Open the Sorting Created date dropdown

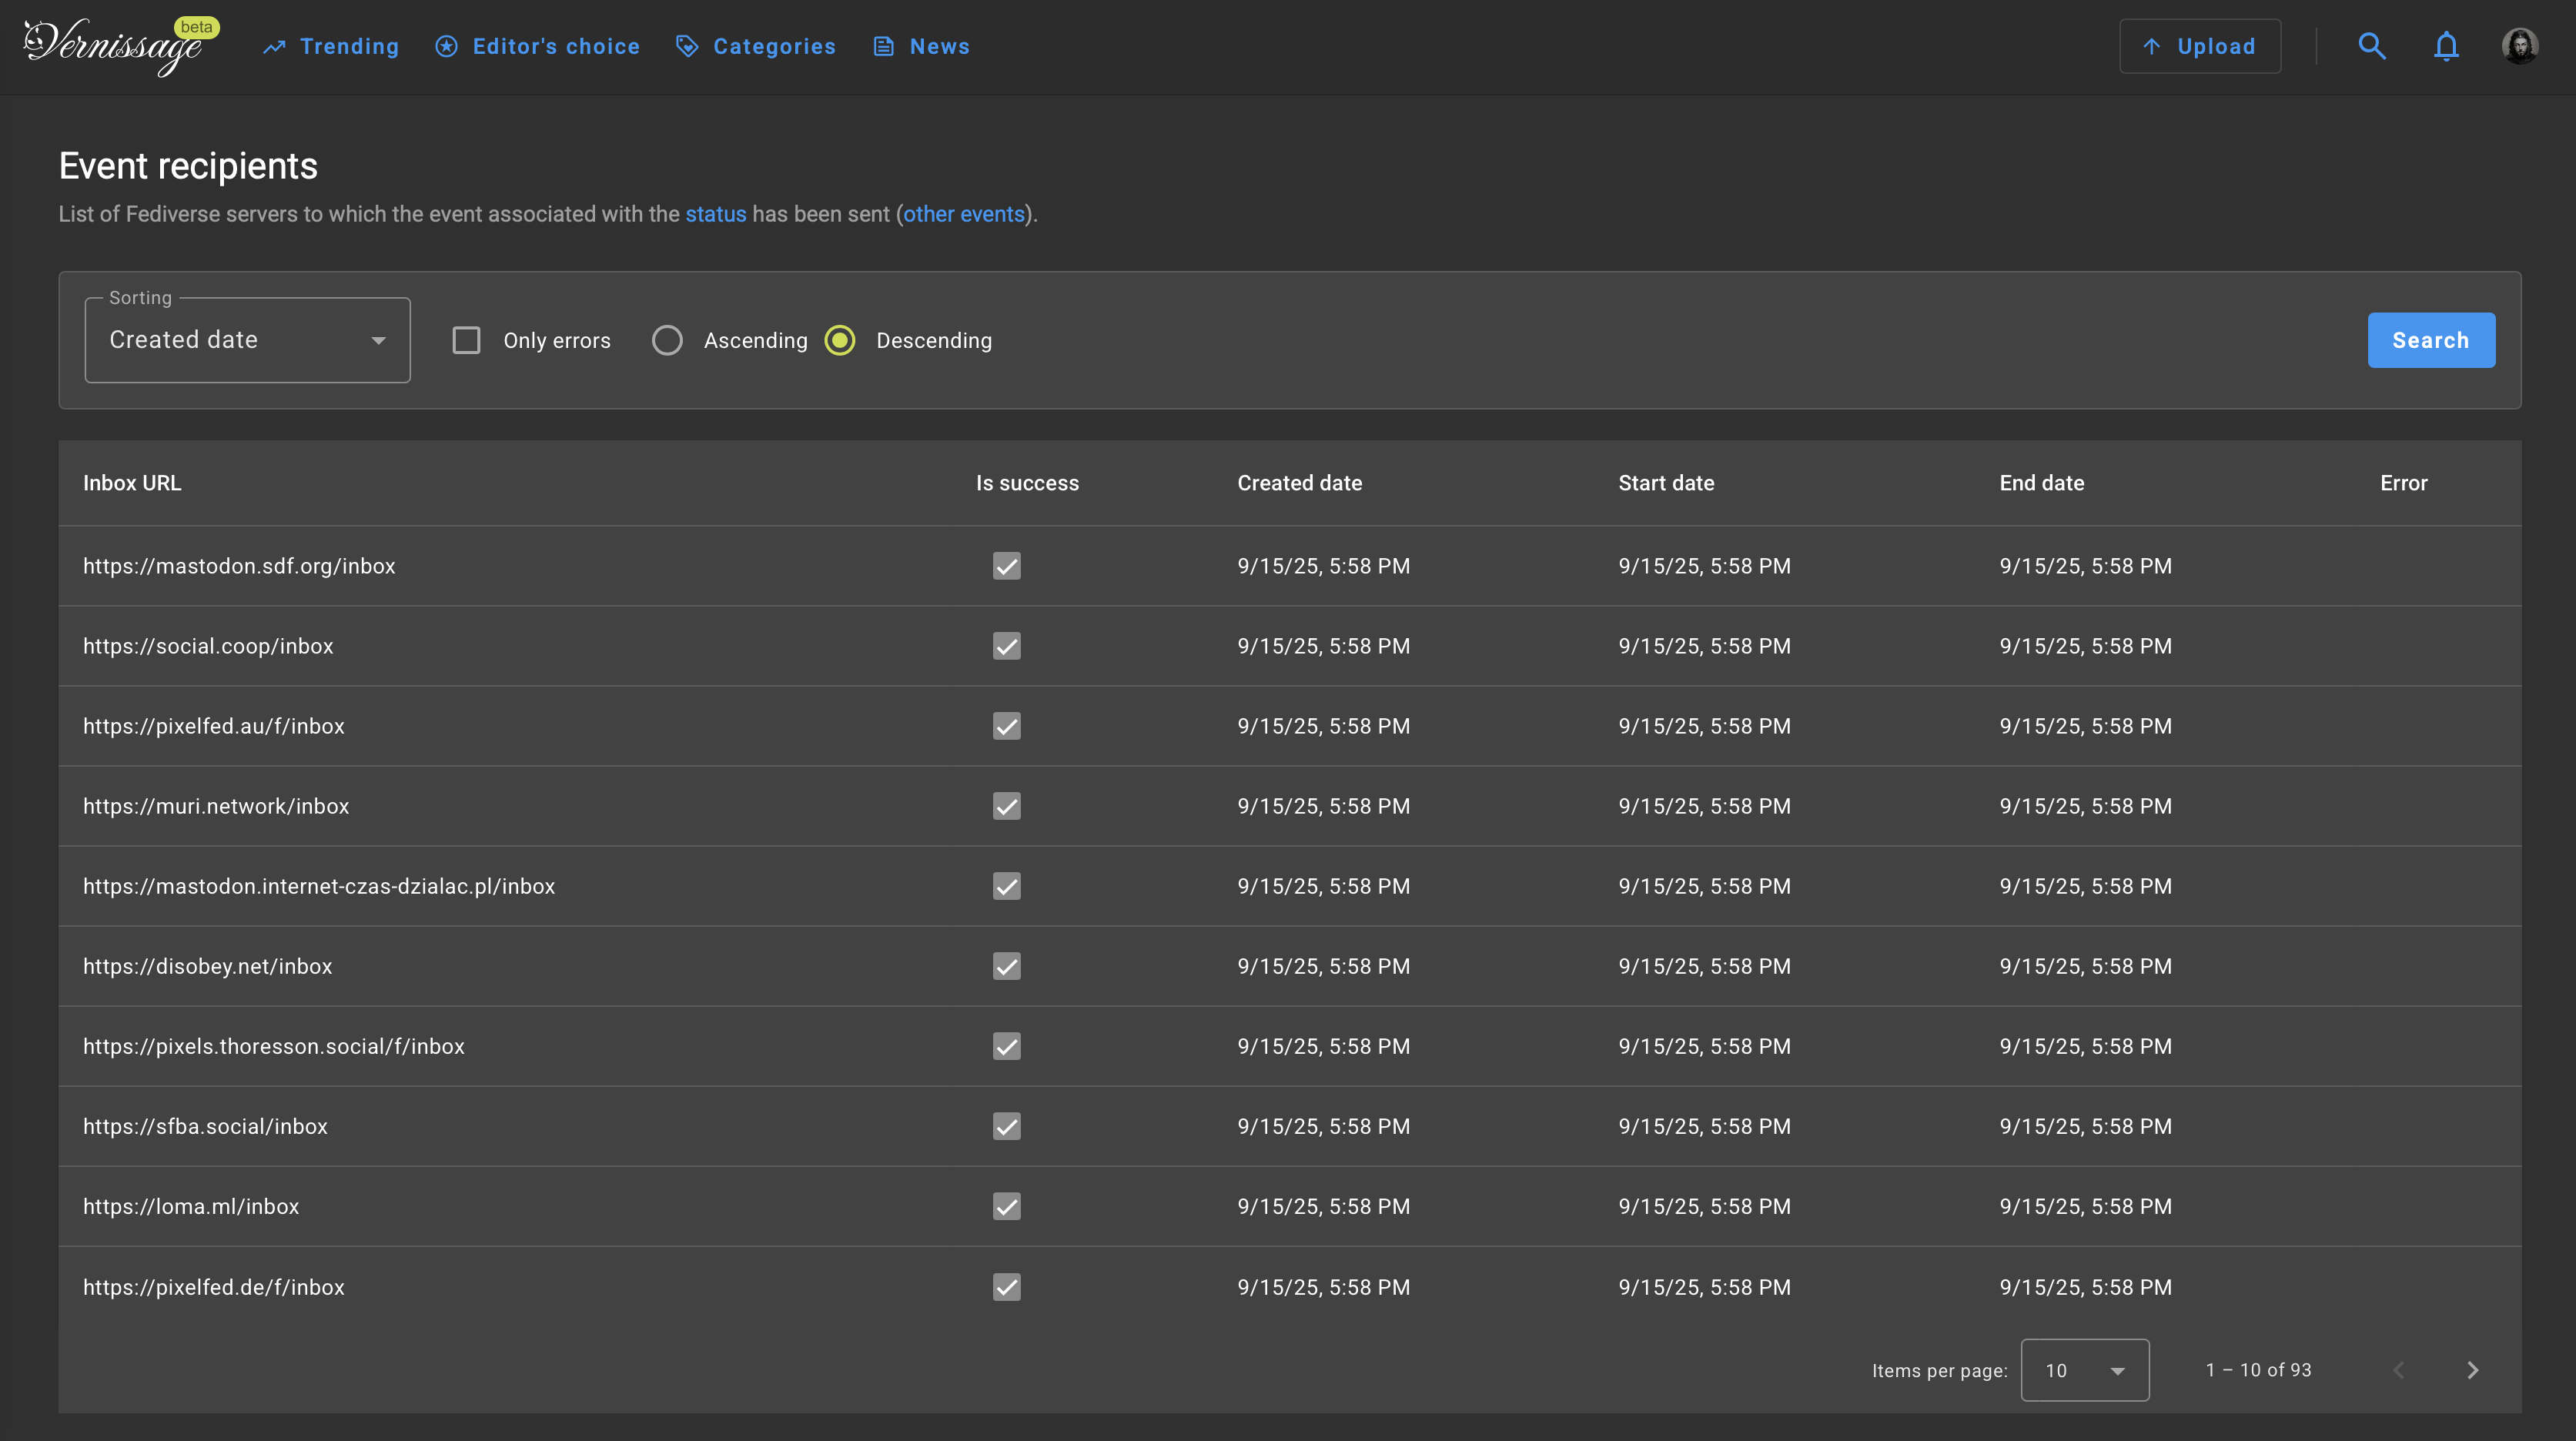(247, 340)
